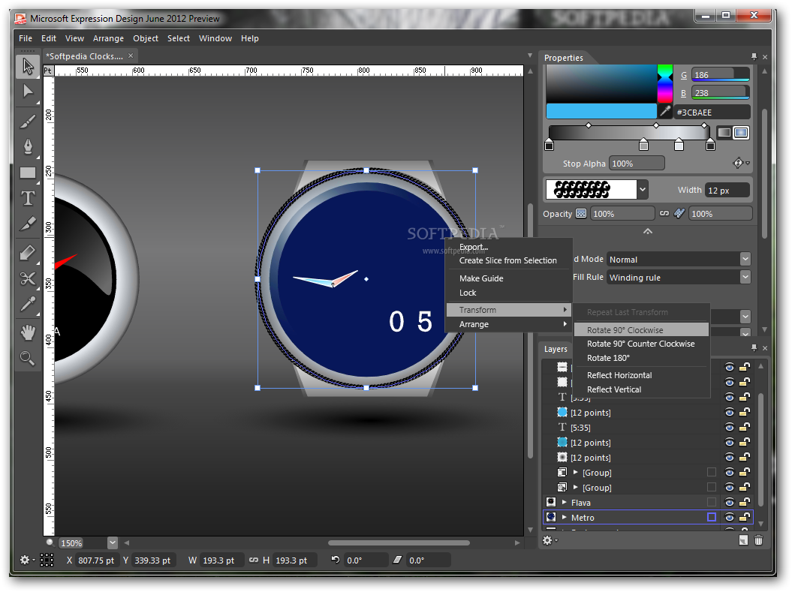This screenshot has height=592, width=792.
Task: Open the 150% zoom level dropdown
Action: [113, 543]
